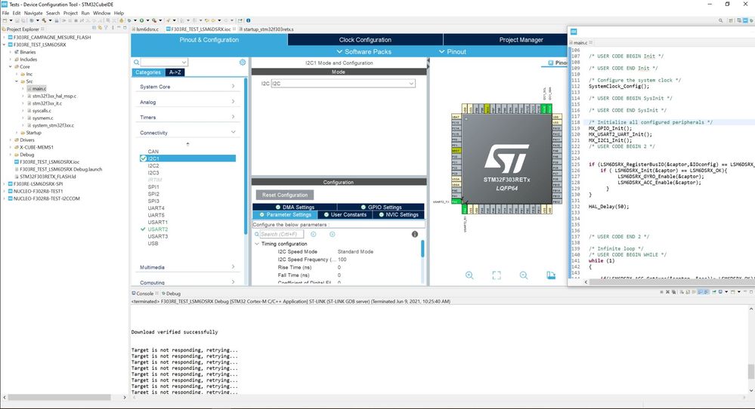The height and width of the screenshot is (409, 755).
Task: Click the build hammer icon in toolbar
Action: 44,20
